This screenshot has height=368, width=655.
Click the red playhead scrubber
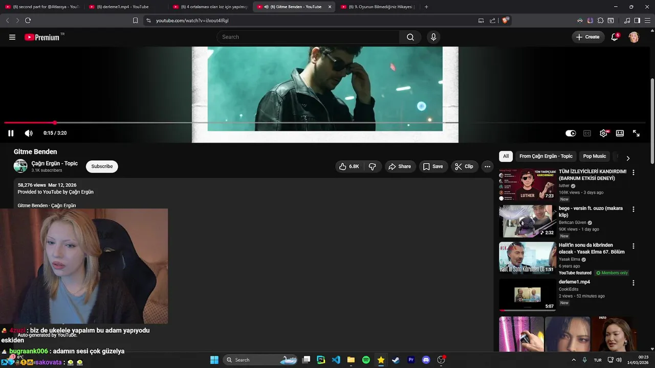tap(55, 123)
